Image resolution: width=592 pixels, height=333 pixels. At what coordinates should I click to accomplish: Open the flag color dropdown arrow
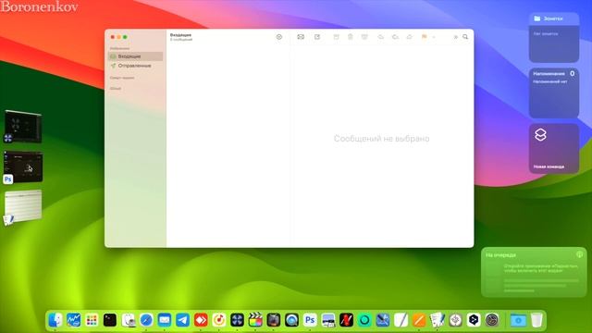(x=434, y=37)
